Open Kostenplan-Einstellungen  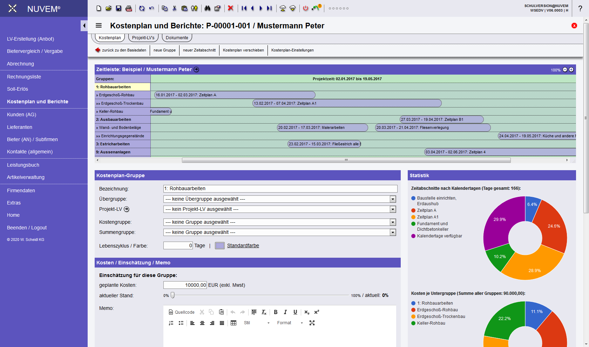[x=292, y=50]
